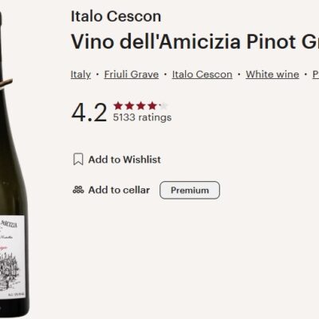Select the fifth greyed-out rating star

163,106
